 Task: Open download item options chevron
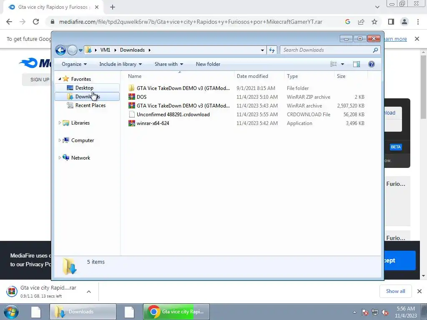pyautogui.click(x=89, y=292)
